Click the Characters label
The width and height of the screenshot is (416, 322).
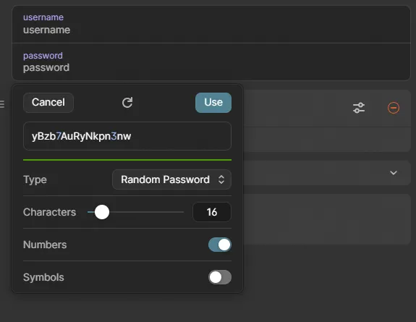click(x=50, y=212)
